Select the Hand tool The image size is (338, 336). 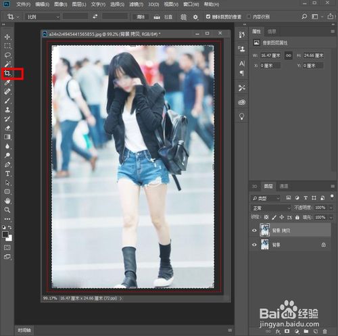(7, 201)
